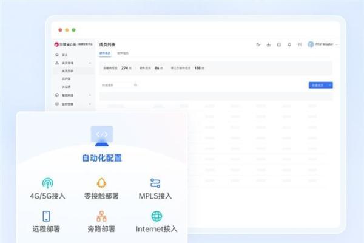Click the 188 count value
The width and height of the screenshot is (364, 243).
198,68
